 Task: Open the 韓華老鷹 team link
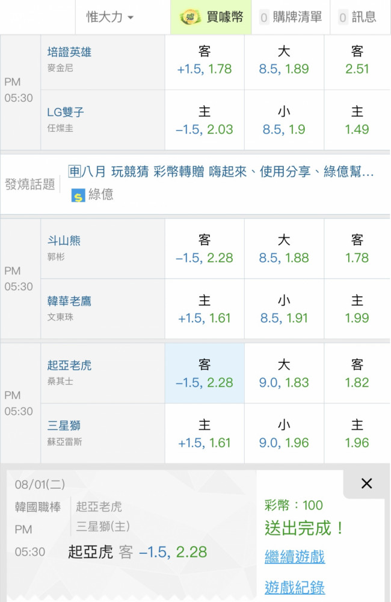69,301
